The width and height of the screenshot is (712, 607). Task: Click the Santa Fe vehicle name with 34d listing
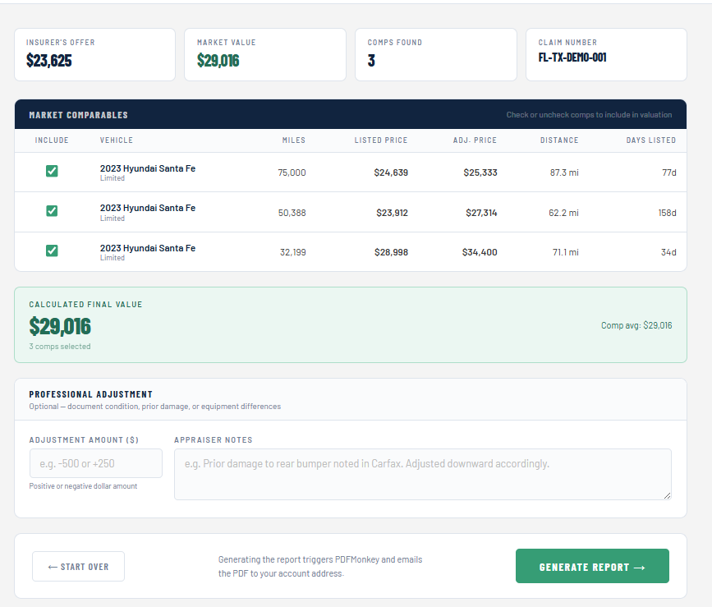point(148,248)
